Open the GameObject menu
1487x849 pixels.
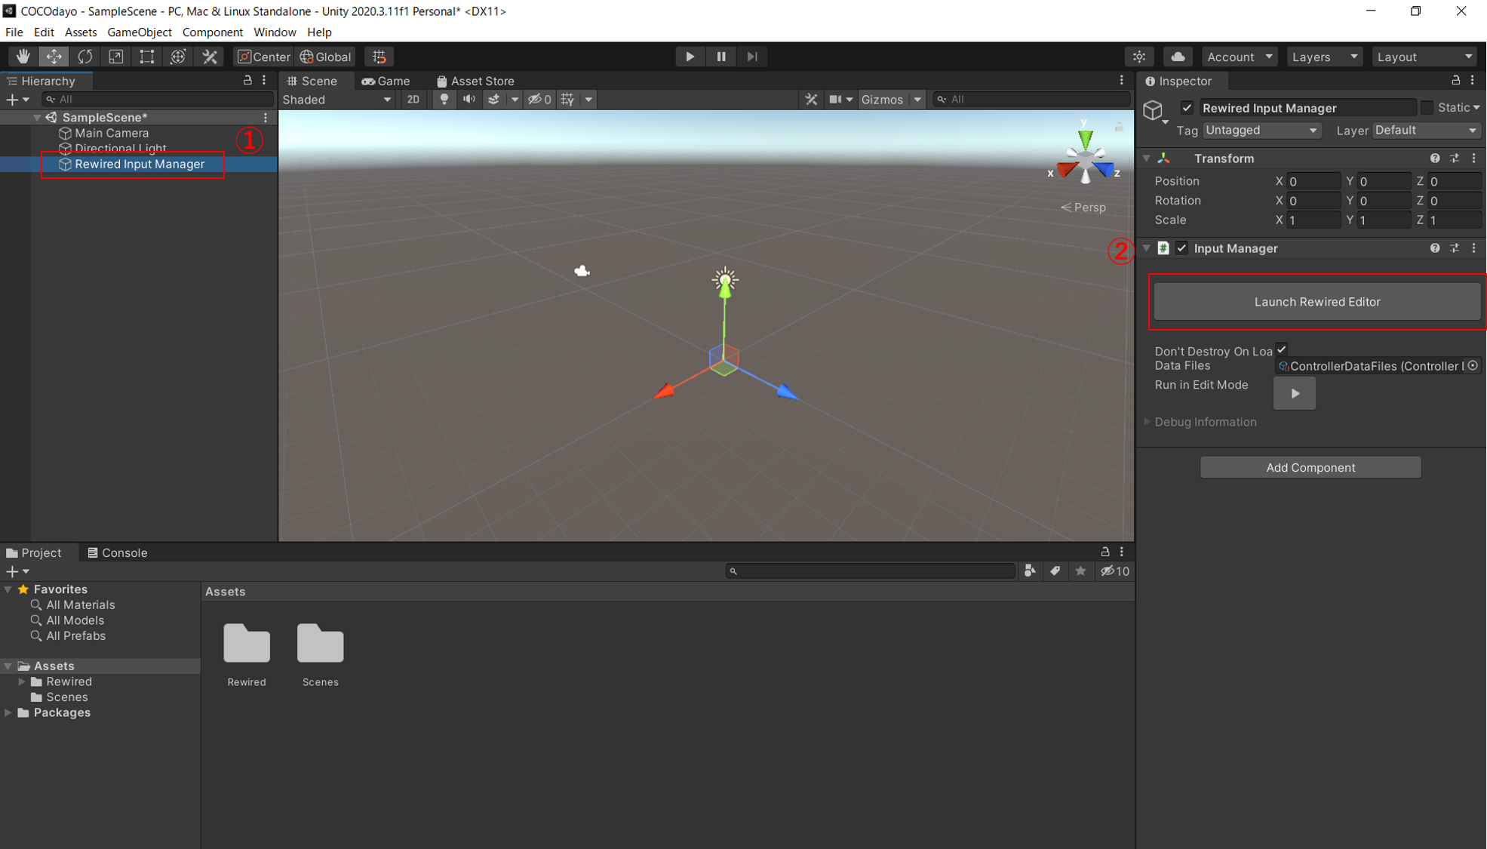click(139, 32)
